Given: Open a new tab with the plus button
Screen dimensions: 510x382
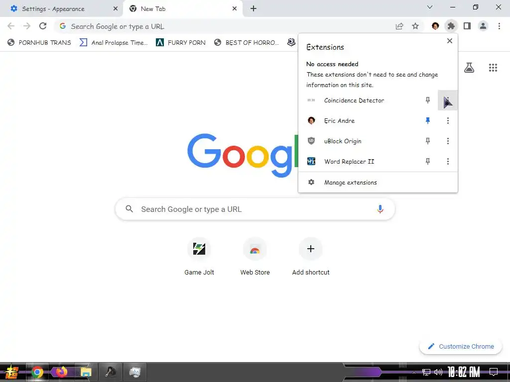Looking at the screenshot, I should click(x=254, y=8).
